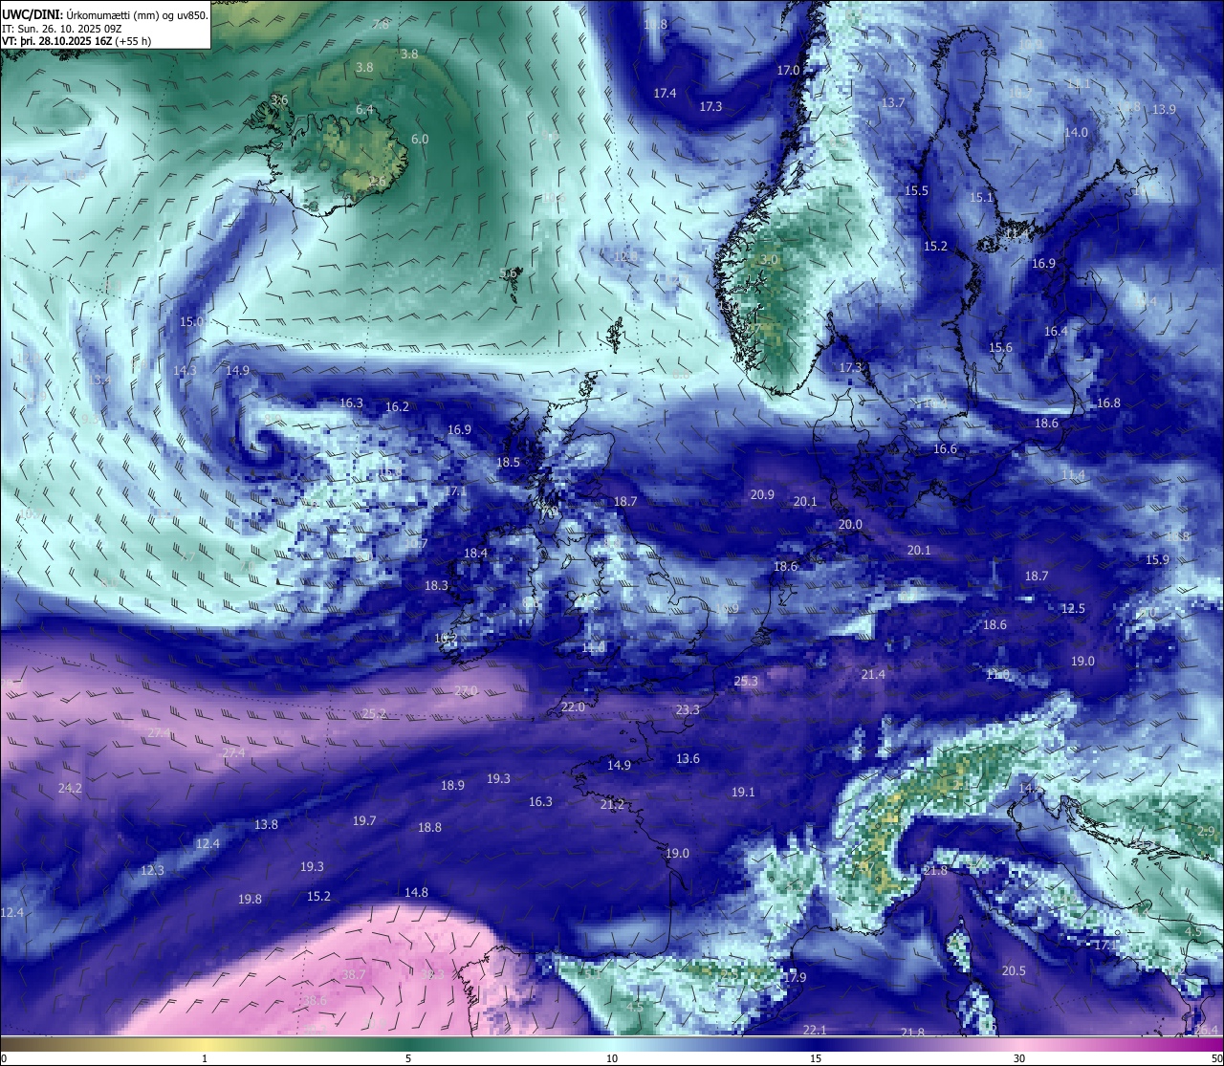This screenshot has height=1066, width=1224.
Task: Click the color scale label 50
Action: (1216, 1058)
